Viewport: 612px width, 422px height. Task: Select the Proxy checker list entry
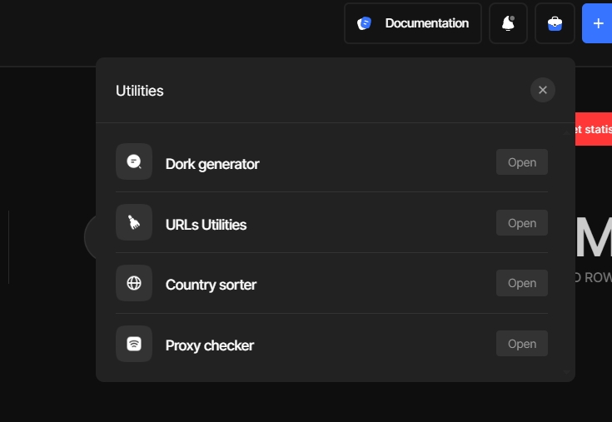(x=210, y=345)
